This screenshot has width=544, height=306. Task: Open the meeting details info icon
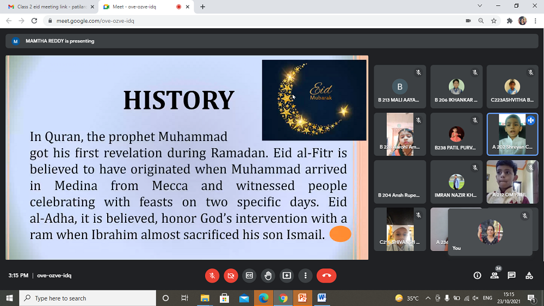477,276
